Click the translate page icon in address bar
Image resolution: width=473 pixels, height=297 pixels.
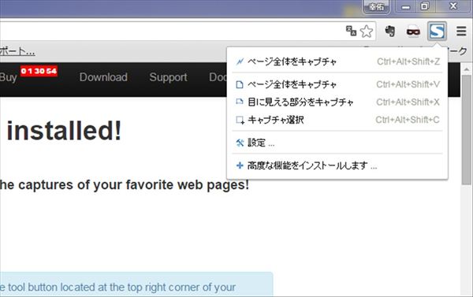351,31
